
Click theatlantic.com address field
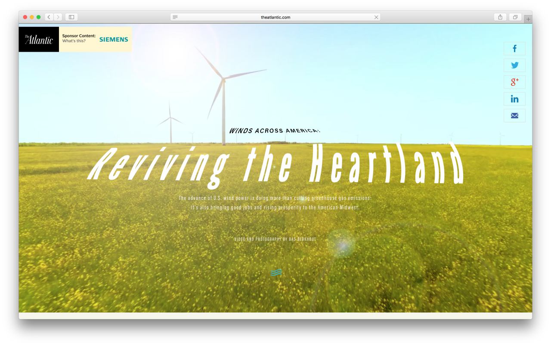tap(275, 17)
